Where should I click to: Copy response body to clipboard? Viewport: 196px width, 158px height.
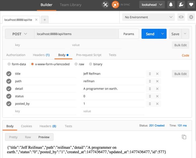tap(184, 137)
